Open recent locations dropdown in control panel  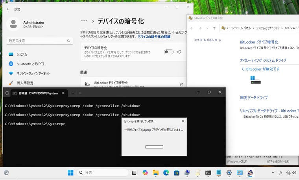coord(207,28)
